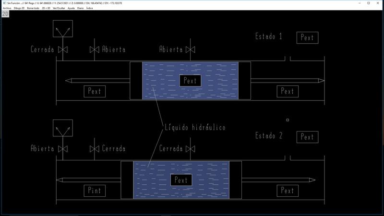Select the rightmost Abierta valve in upper diagram
This screenshot has width=384, height=216.
(x=191, y=49)
